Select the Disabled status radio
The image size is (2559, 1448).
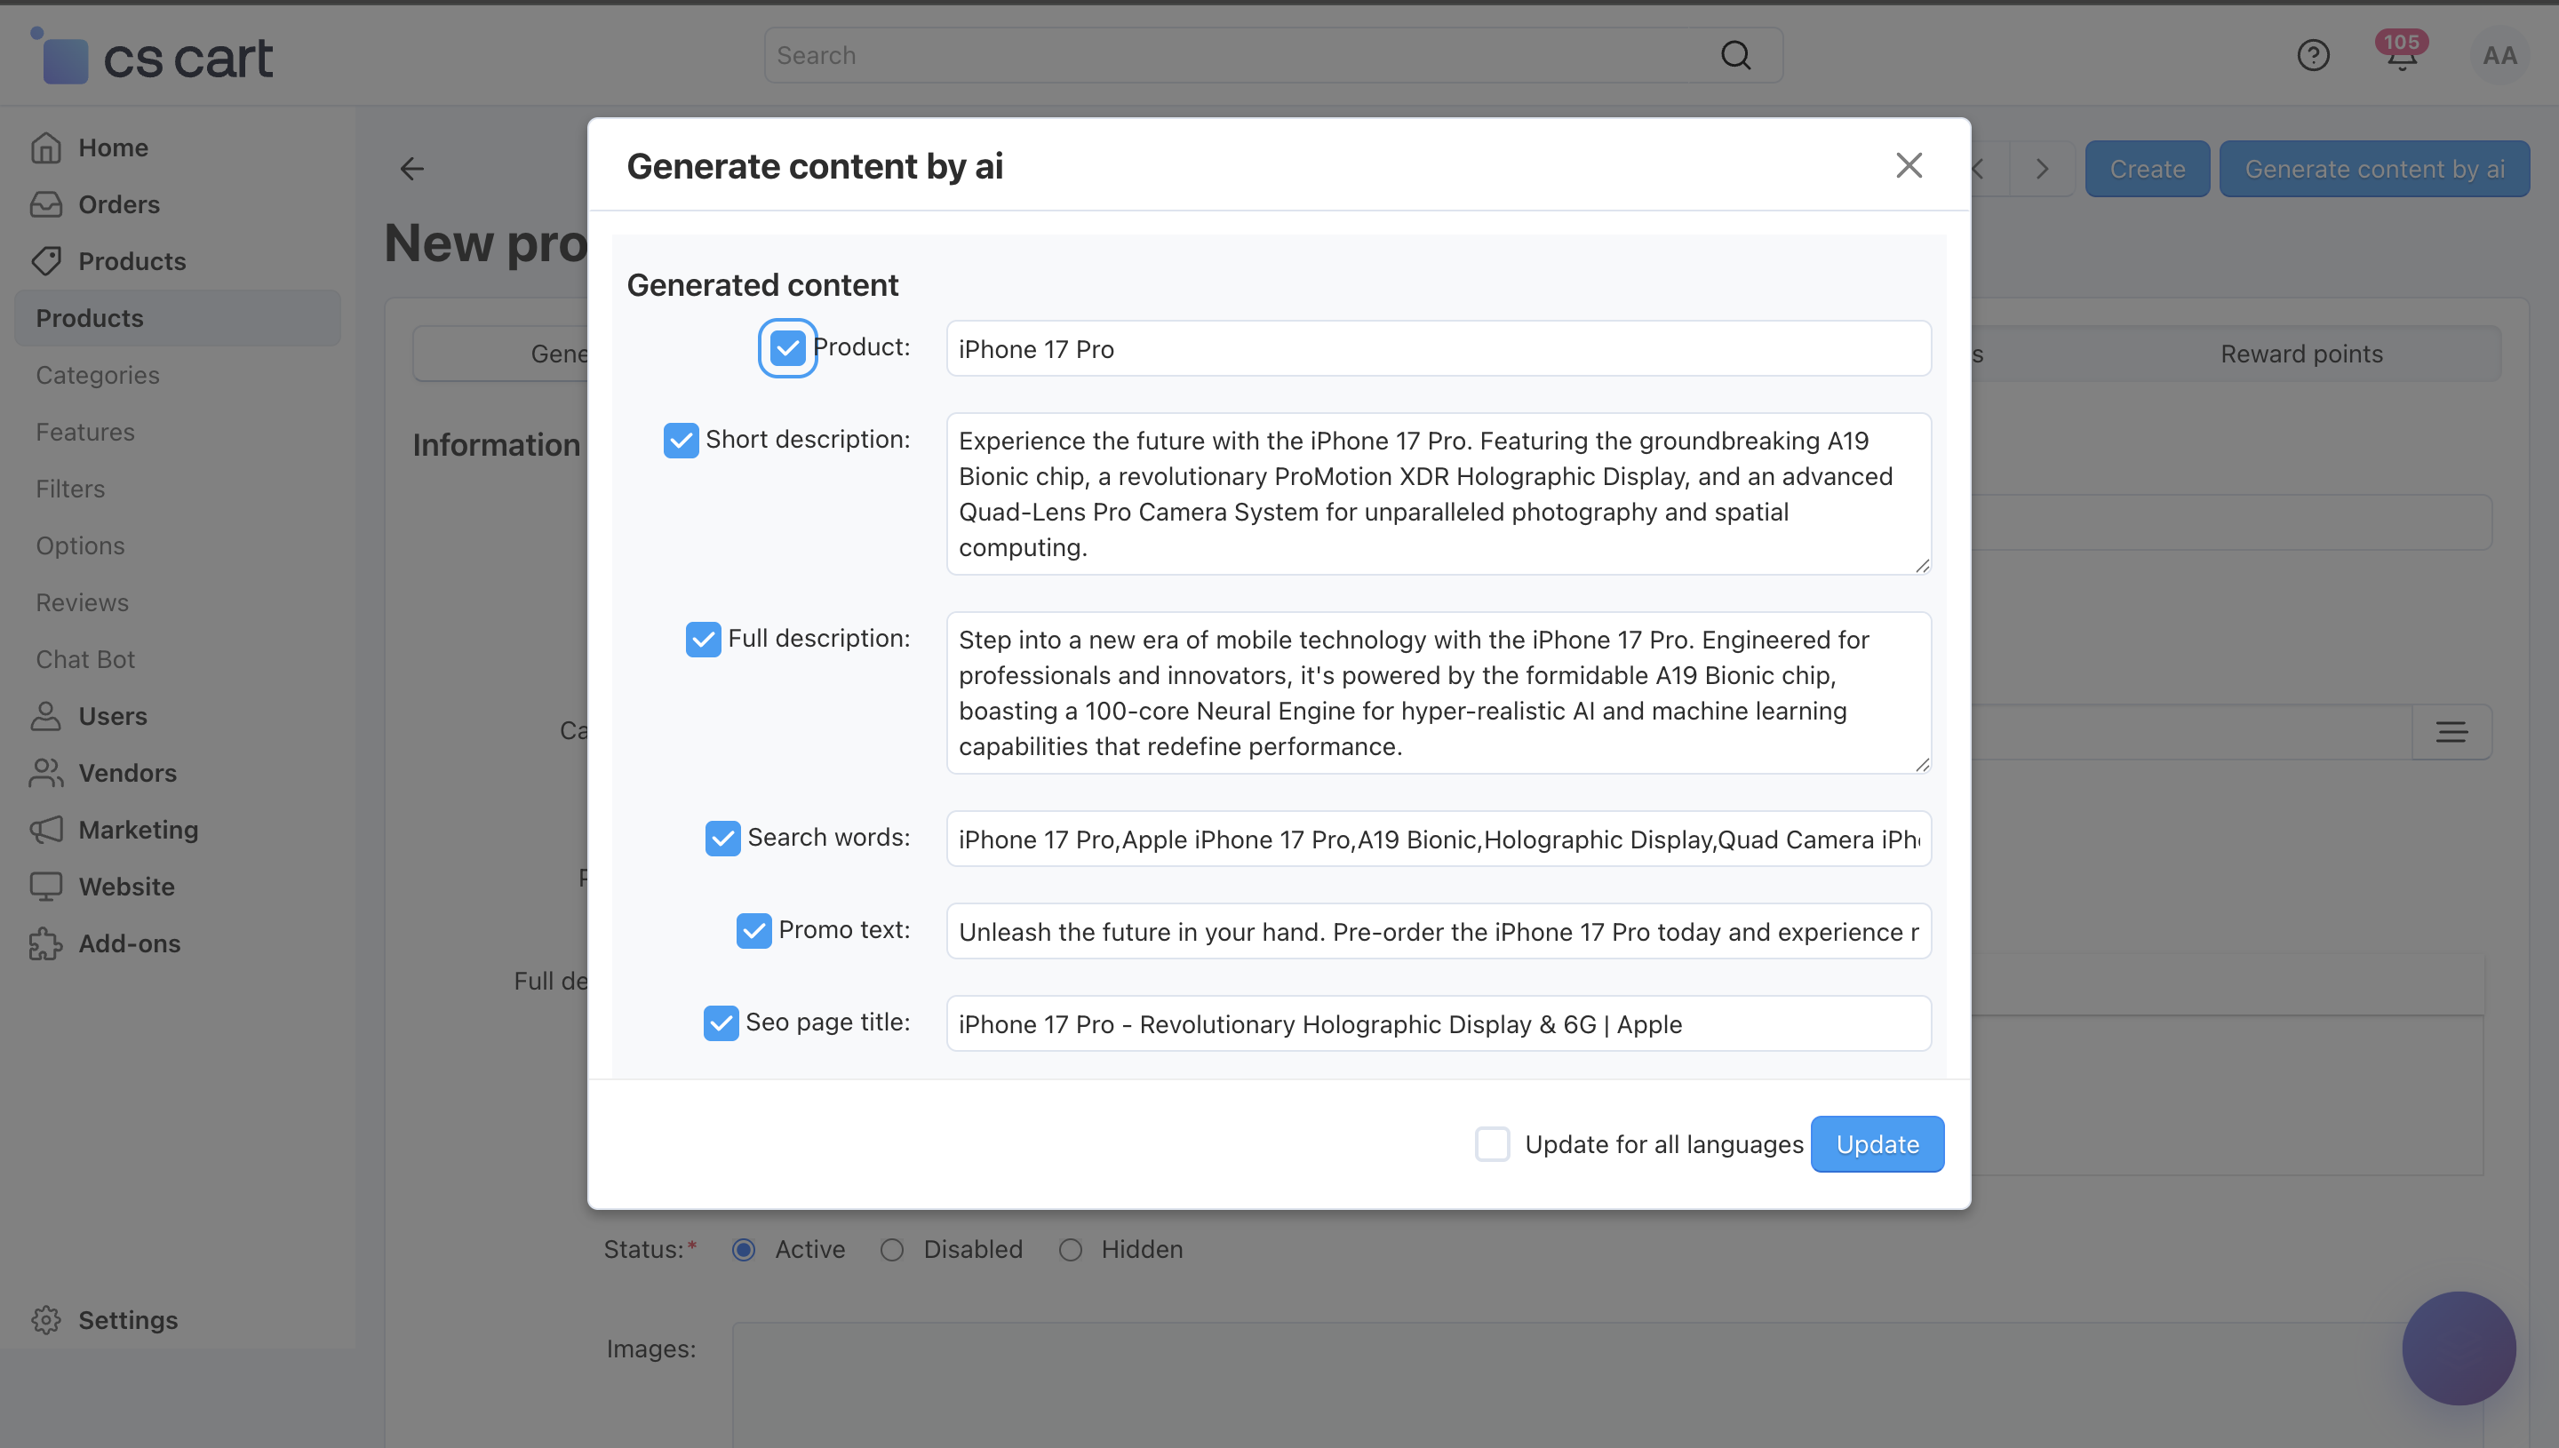(x=892, y=1249)
